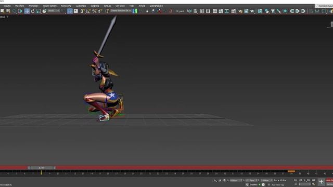Open Material Editor

(234, 11)
